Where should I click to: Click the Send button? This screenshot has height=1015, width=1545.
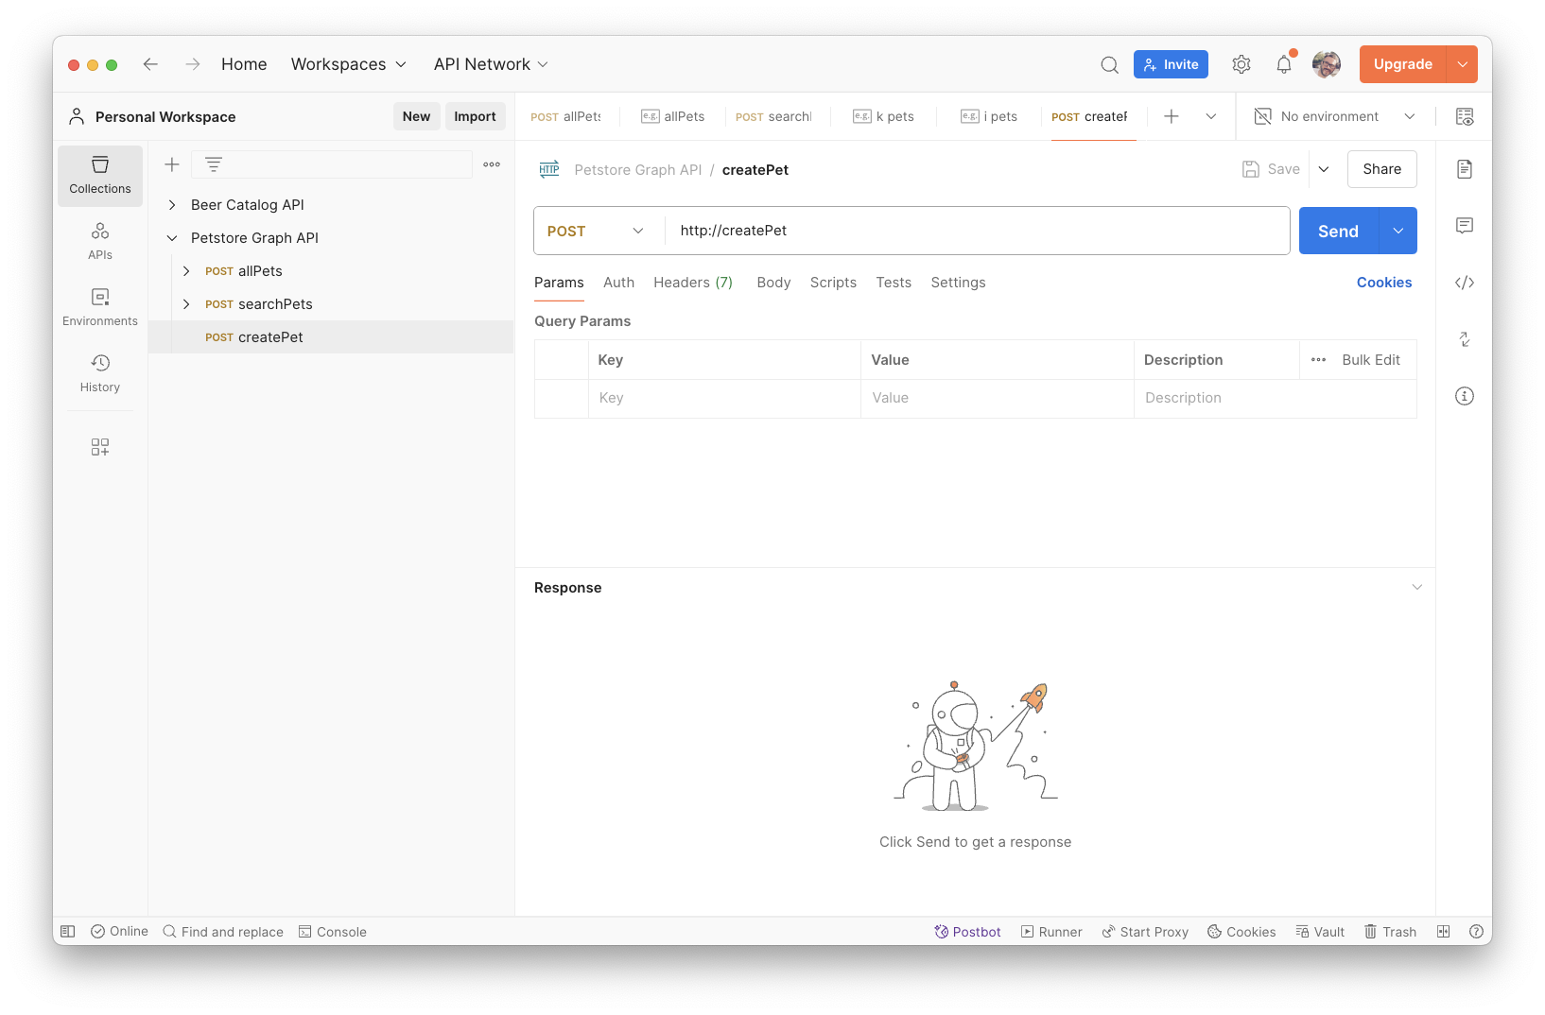pos(1337,230)
